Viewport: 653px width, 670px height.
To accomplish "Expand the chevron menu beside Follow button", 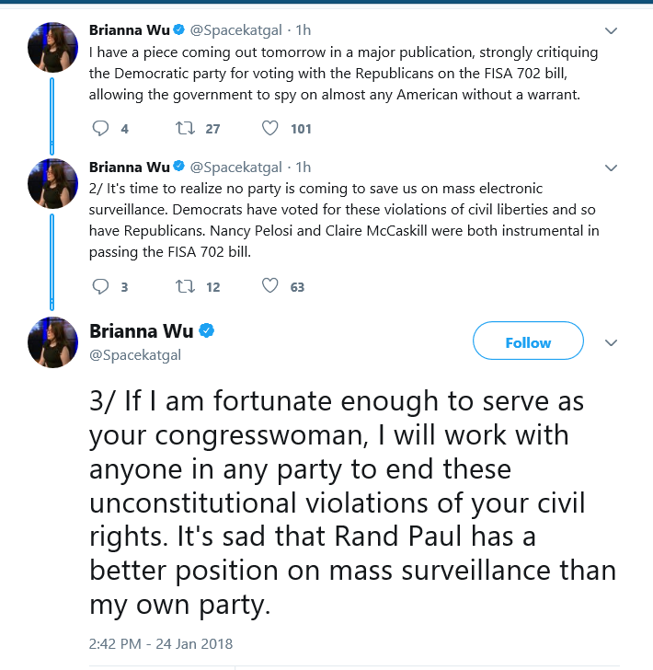I will [x=611, y=342].
